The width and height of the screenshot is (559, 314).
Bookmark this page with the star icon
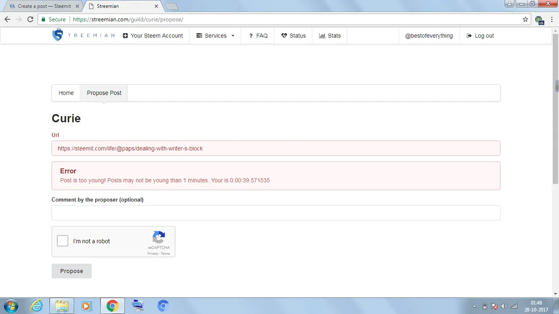click(525, 19)
